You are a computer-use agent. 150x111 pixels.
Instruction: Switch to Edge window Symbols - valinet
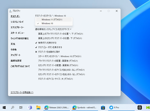coord(85,108)
